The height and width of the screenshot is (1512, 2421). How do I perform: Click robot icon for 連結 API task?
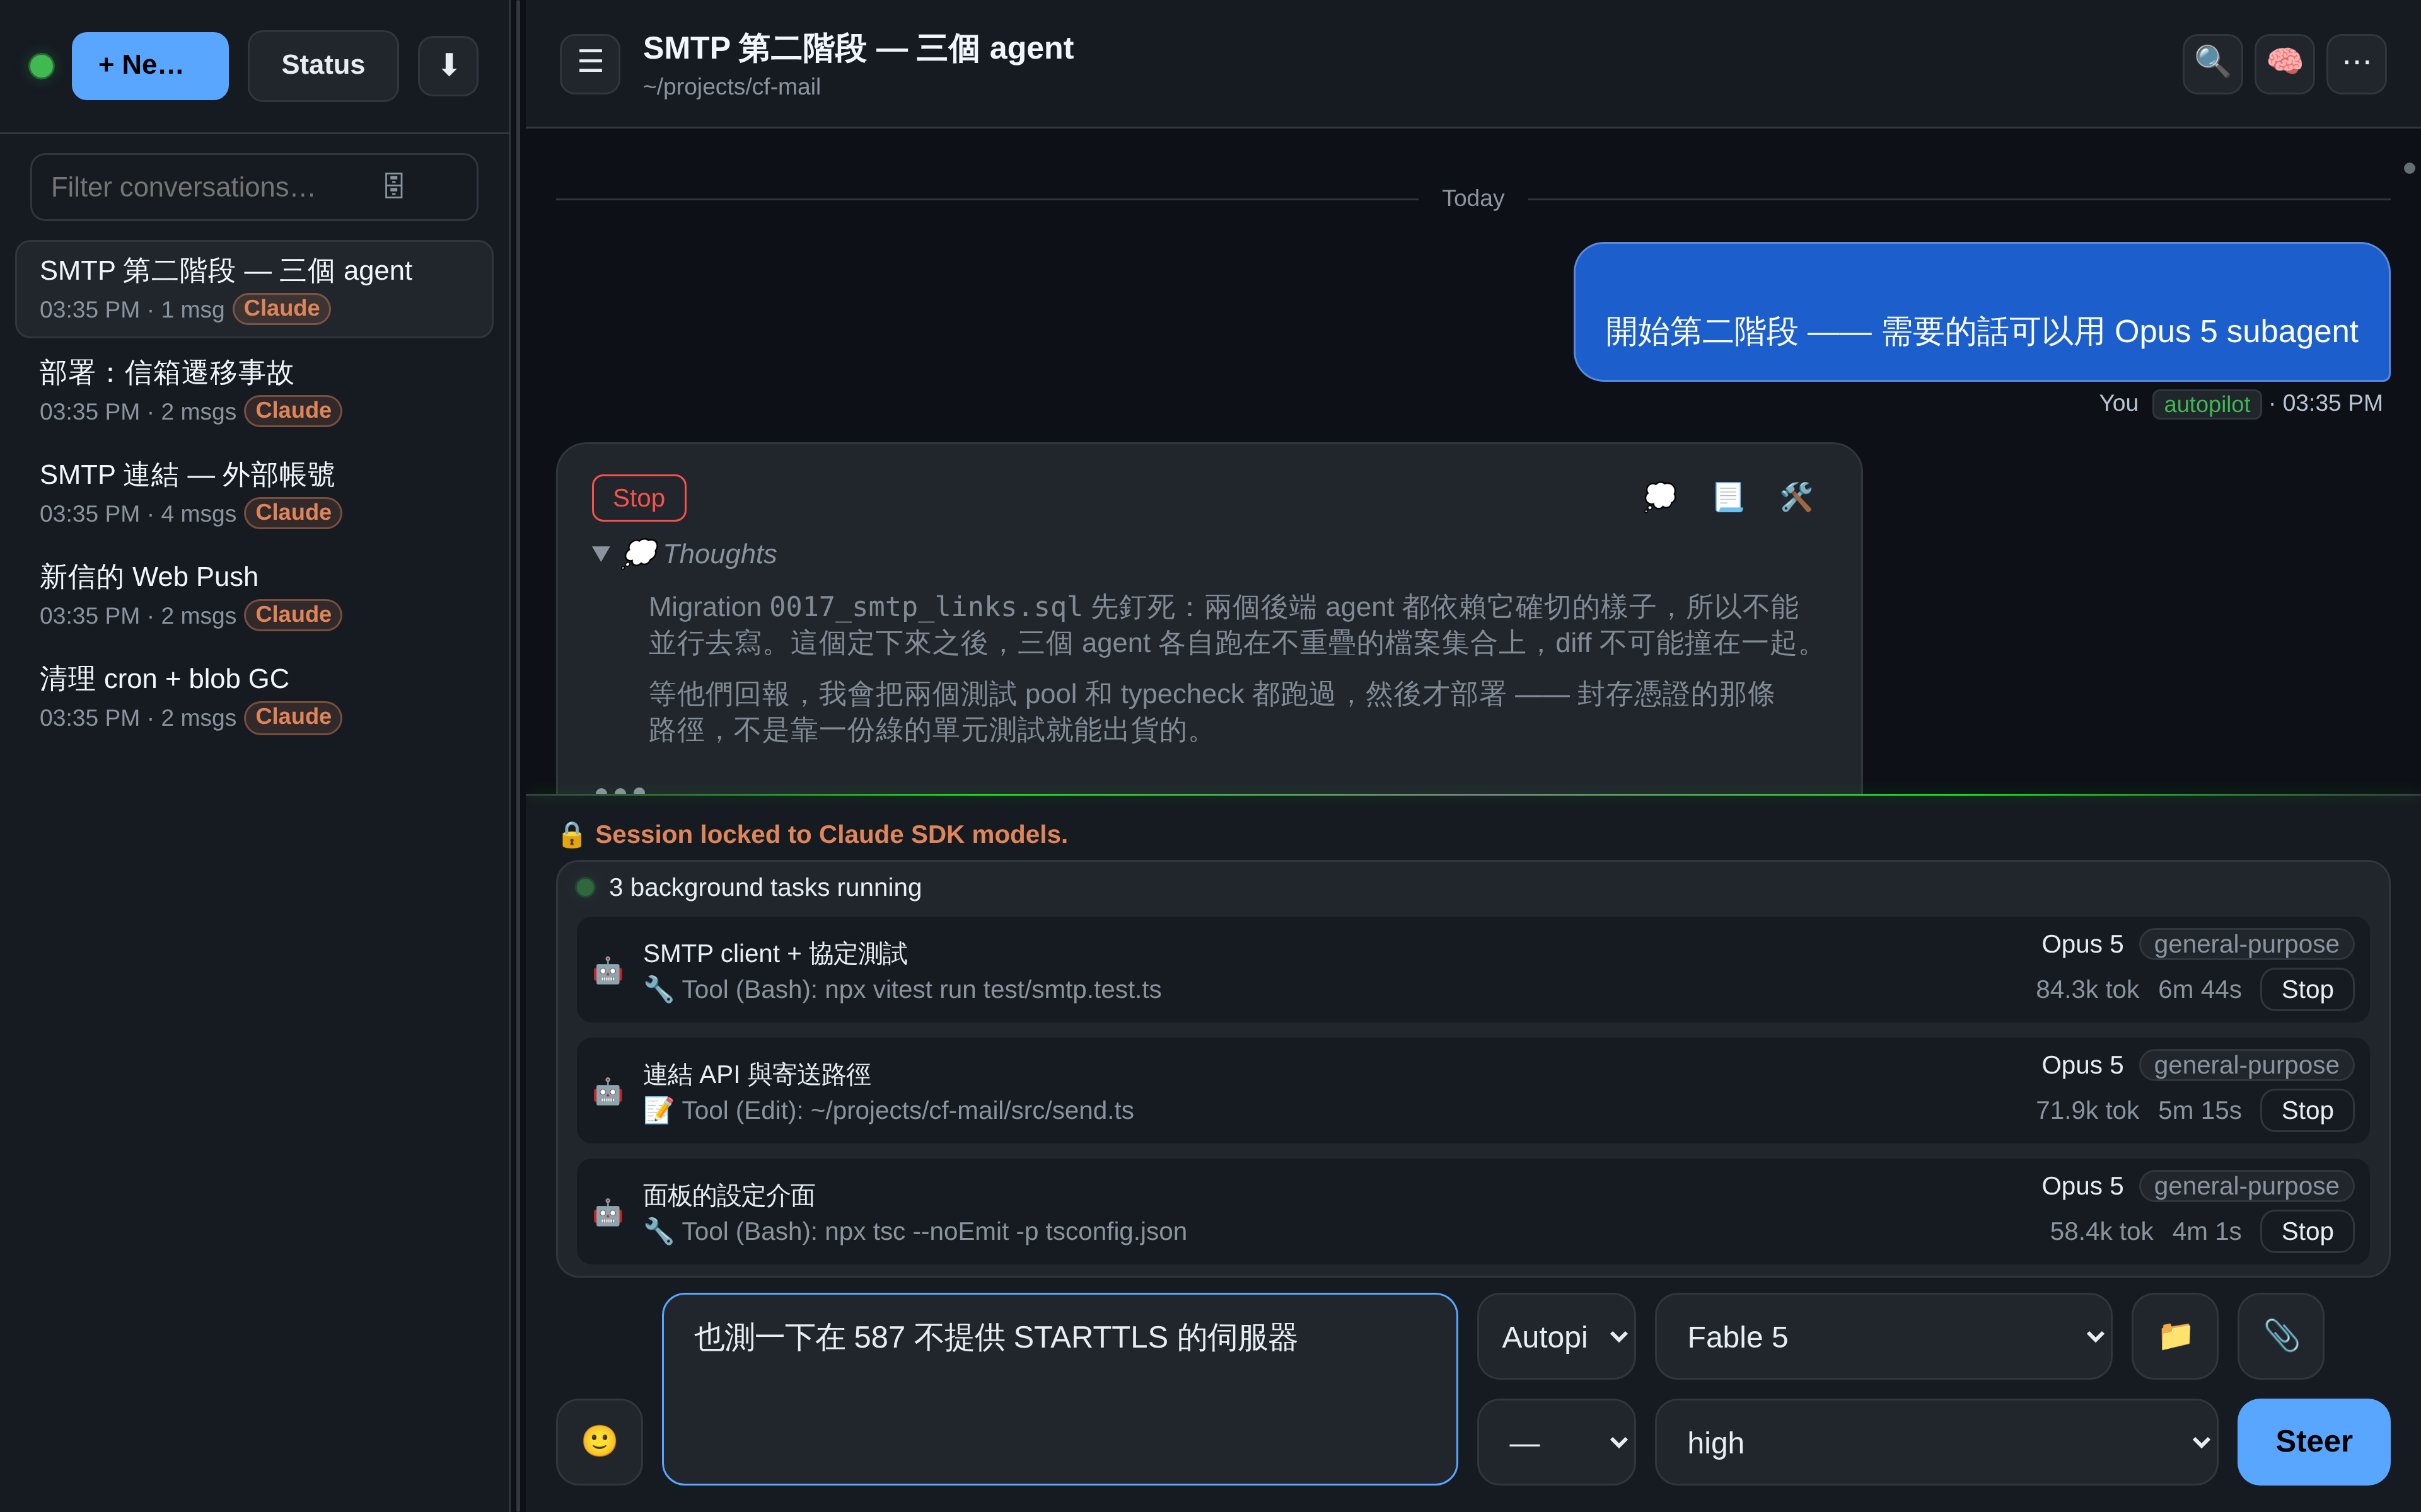click(607, 1091)
